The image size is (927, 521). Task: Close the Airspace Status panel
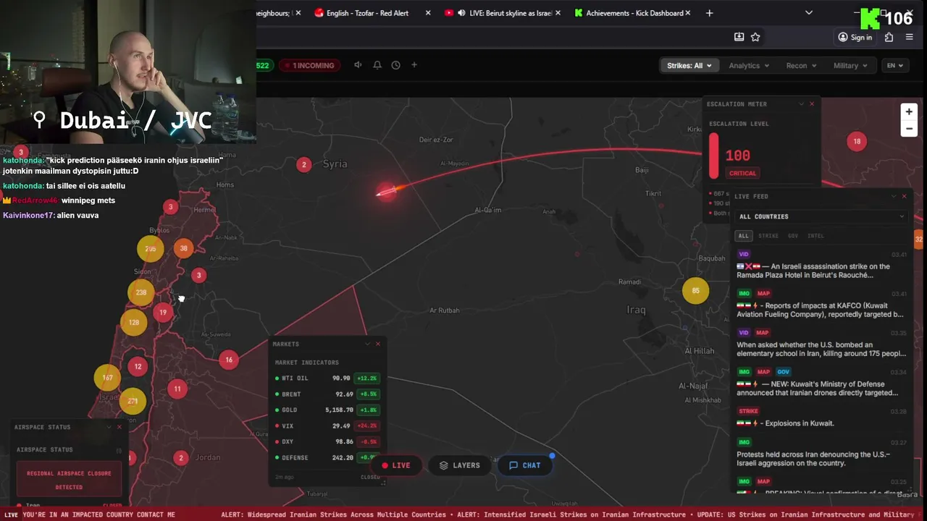click(x=119, y=427)
